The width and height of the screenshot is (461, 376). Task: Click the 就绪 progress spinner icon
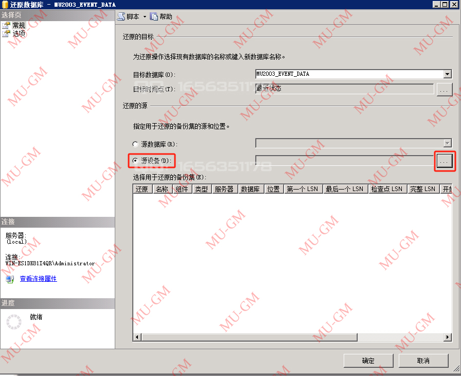14,321
